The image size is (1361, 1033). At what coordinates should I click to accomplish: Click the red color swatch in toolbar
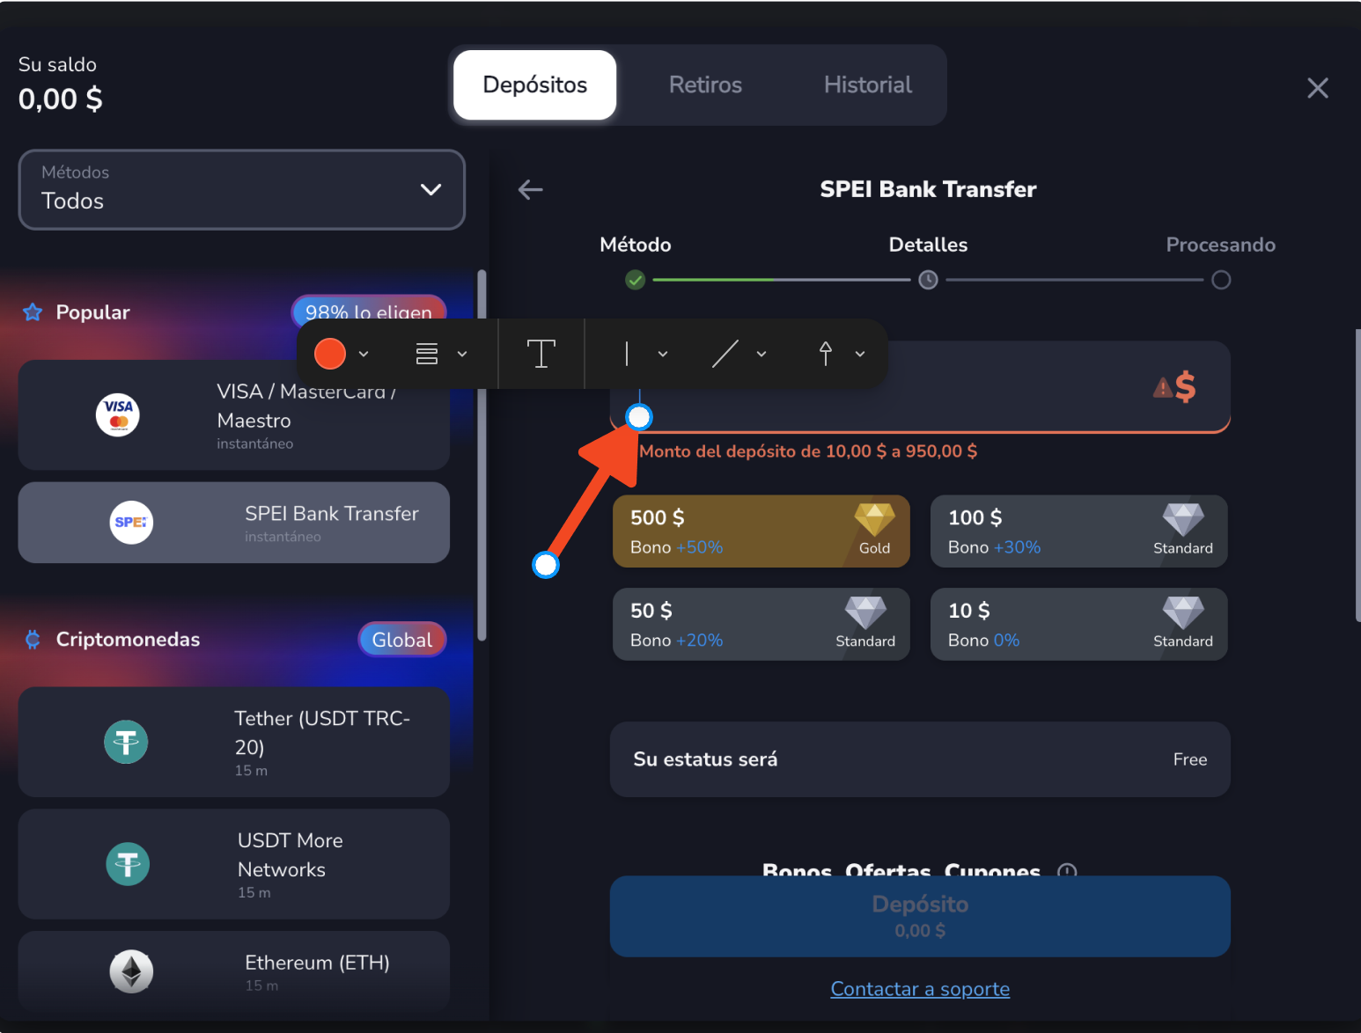[x=330, y=354]
